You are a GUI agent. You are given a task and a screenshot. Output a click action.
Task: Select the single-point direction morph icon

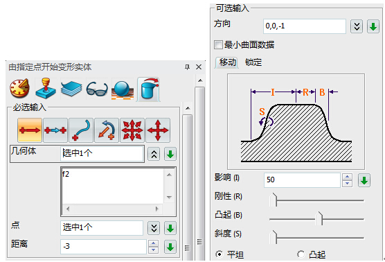30,130
